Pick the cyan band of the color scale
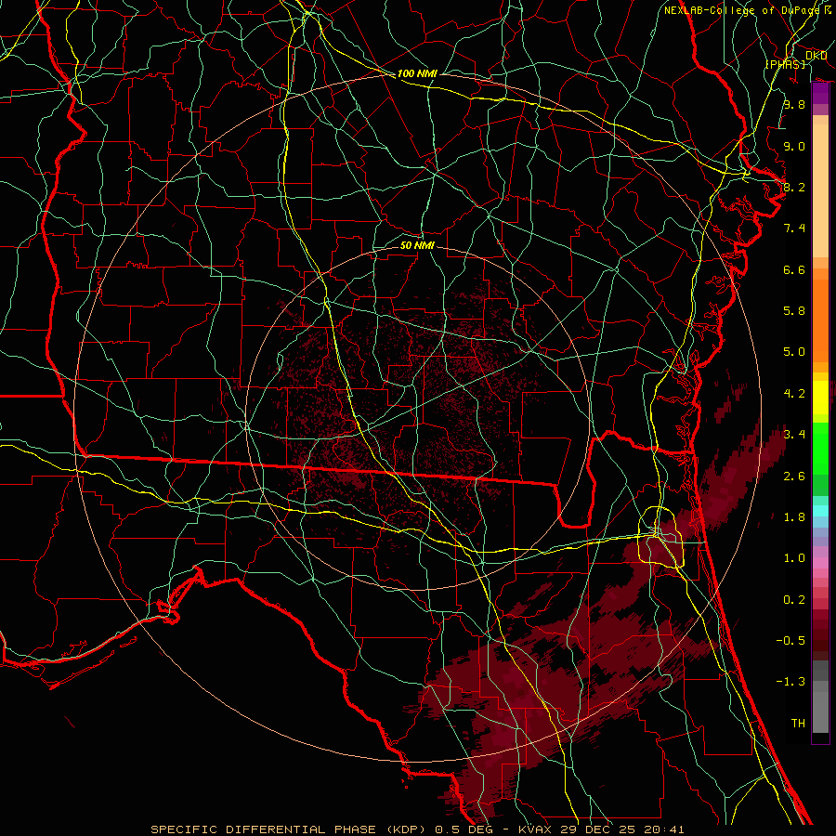This screenshot has height=836, width=836. [x=820, y=511]
